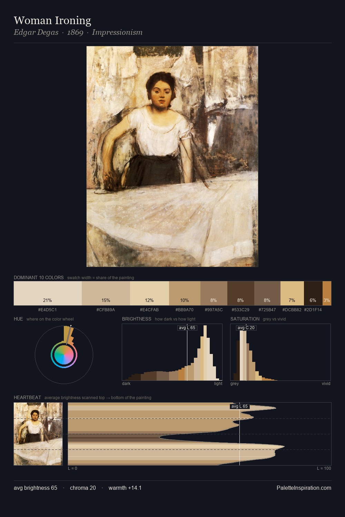Click the 'DOMINANT 10 COLORS' heading

(39, 277)
